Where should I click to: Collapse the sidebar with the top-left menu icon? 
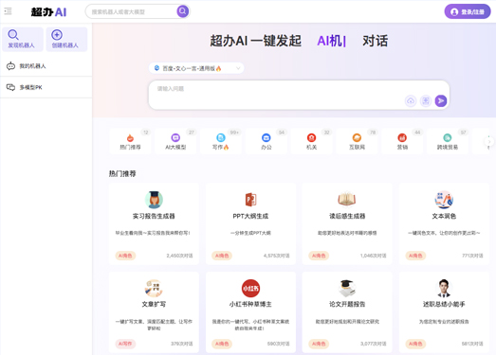coord(8,11)
